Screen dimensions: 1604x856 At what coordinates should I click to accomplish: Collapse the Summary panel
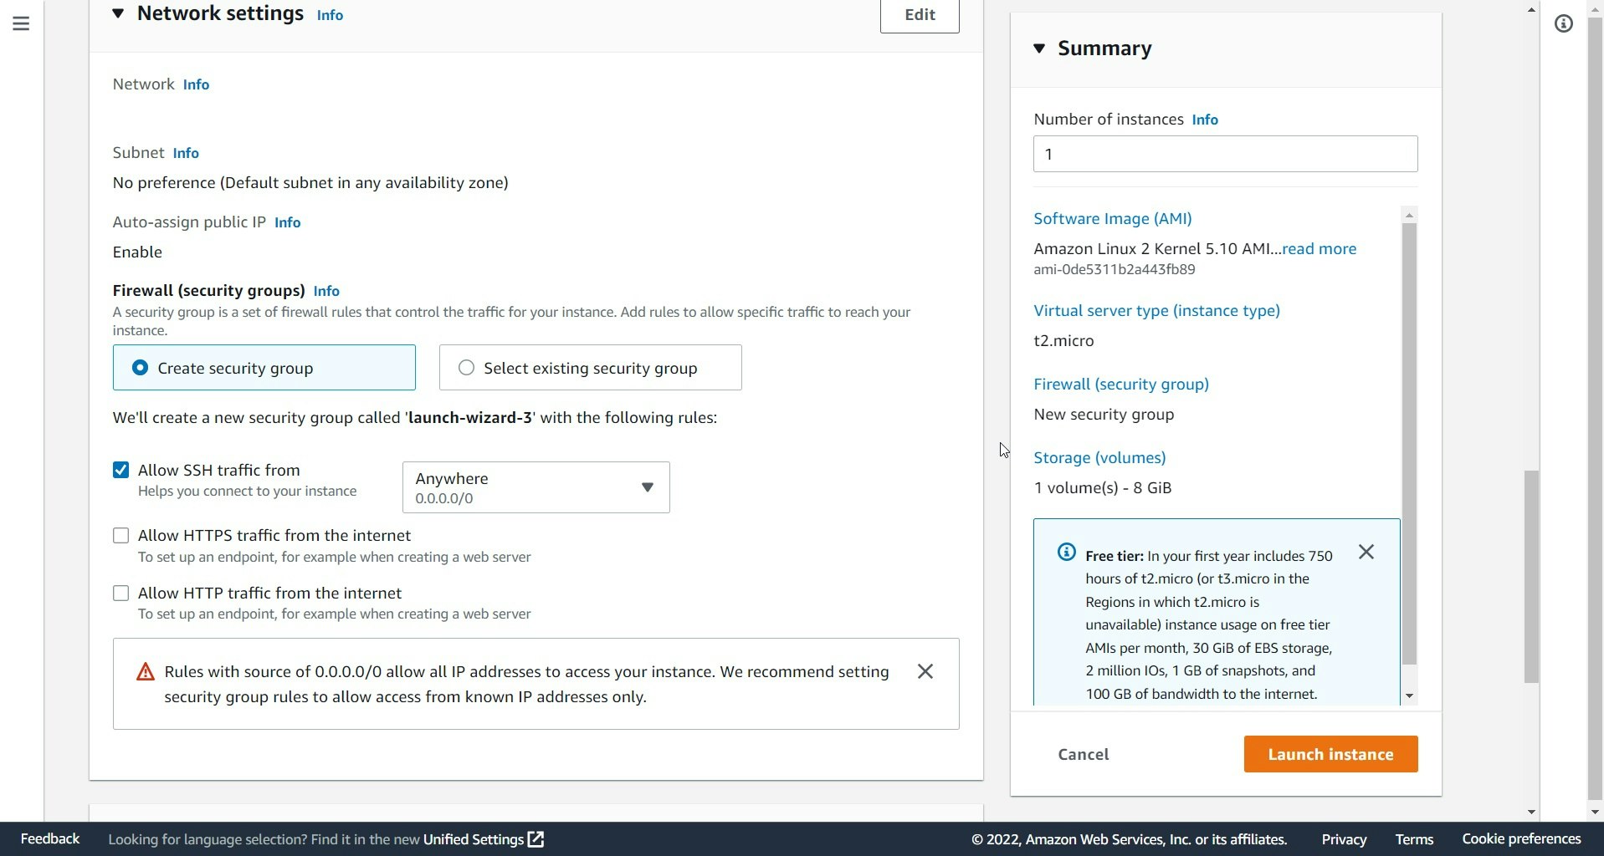pos(1038,48)
